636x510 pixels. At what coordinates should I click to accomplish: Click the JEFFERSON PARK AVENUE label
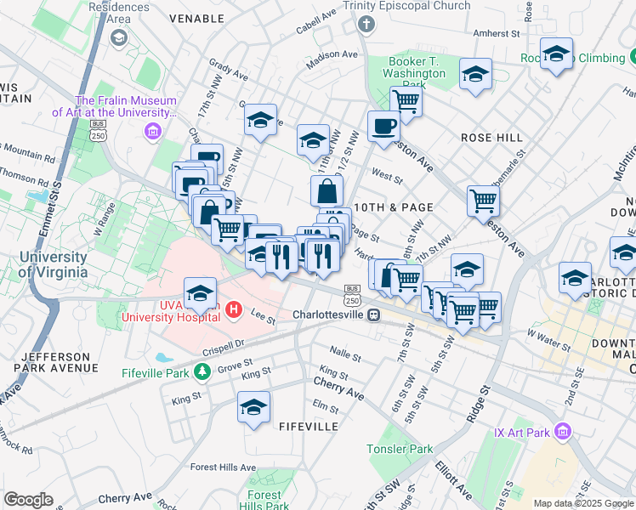pos(56,362)
